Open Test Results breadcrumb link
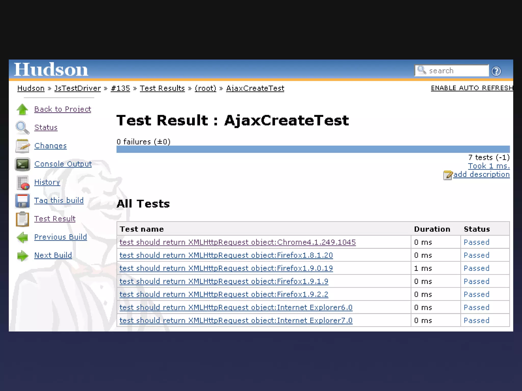The width and height of the screenshot is (522, 391). click(162, 88)
